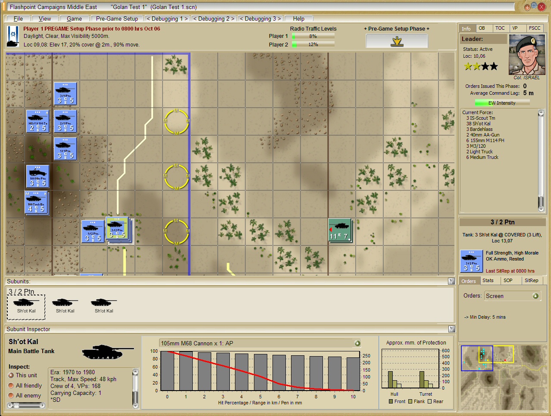Select the second Sh'ot Kal subunit
551x416 pixels.
pos(65,305)
